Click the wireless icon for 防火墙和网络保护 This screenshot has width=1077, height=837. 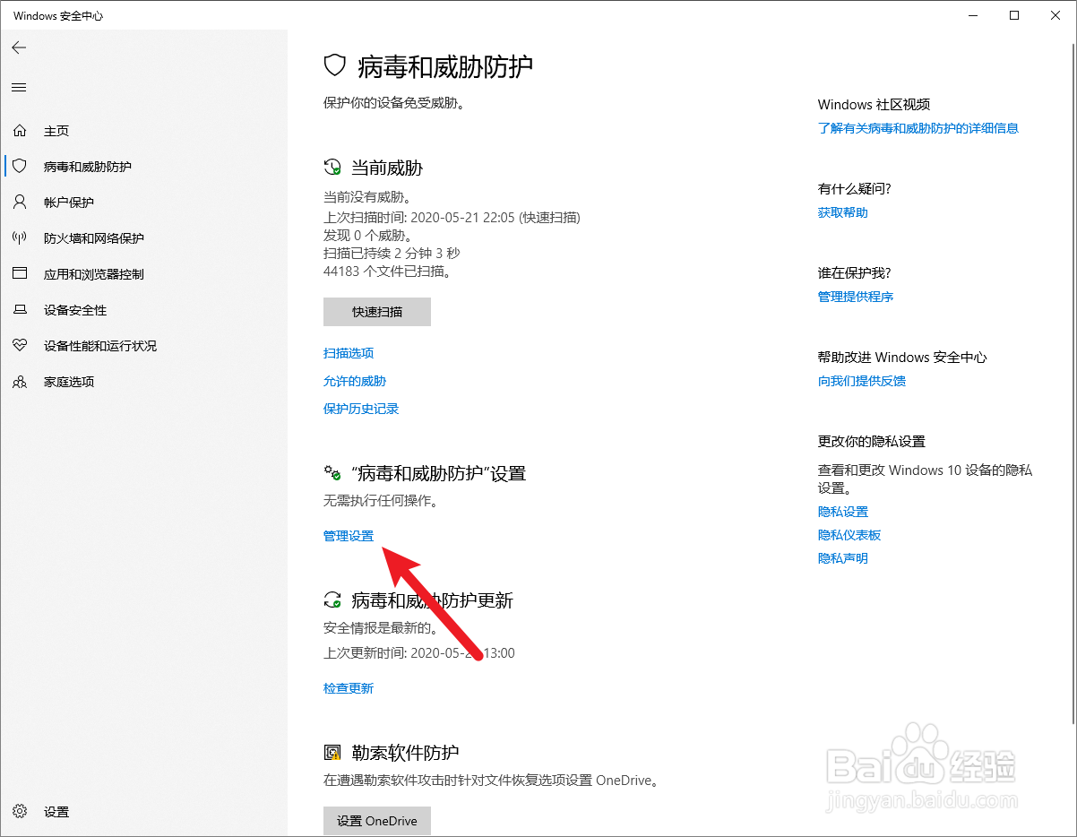[20, 238]
